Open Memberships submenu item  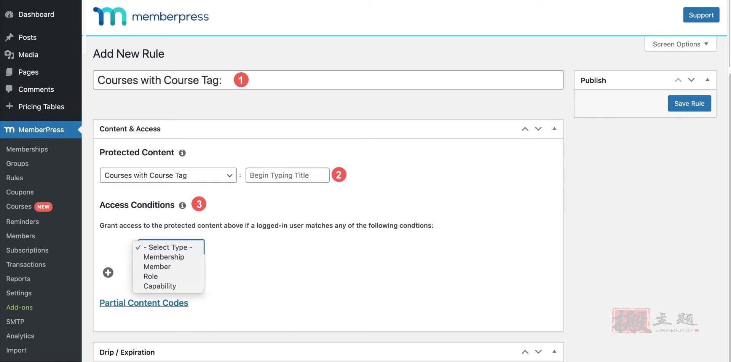point(27,149)
